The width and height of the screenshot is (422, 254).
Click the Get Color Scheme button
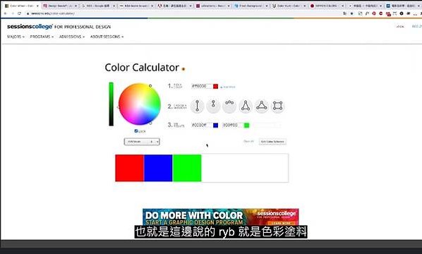pyautogui.click(x=272, y=142)
